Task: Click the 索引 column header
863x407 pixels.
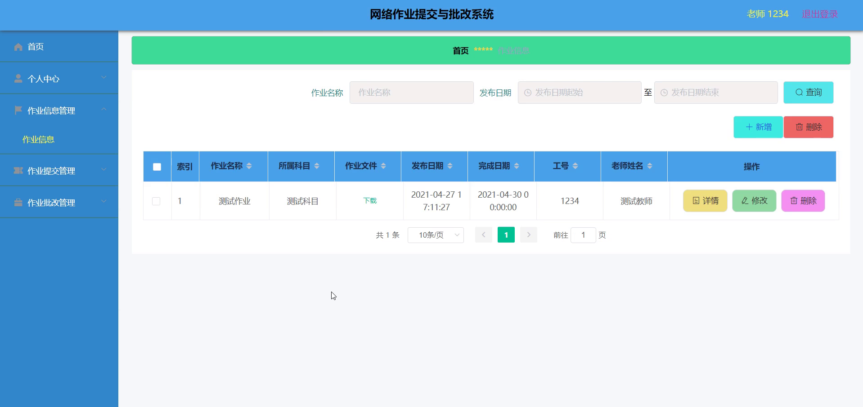Action: [185, 167]
